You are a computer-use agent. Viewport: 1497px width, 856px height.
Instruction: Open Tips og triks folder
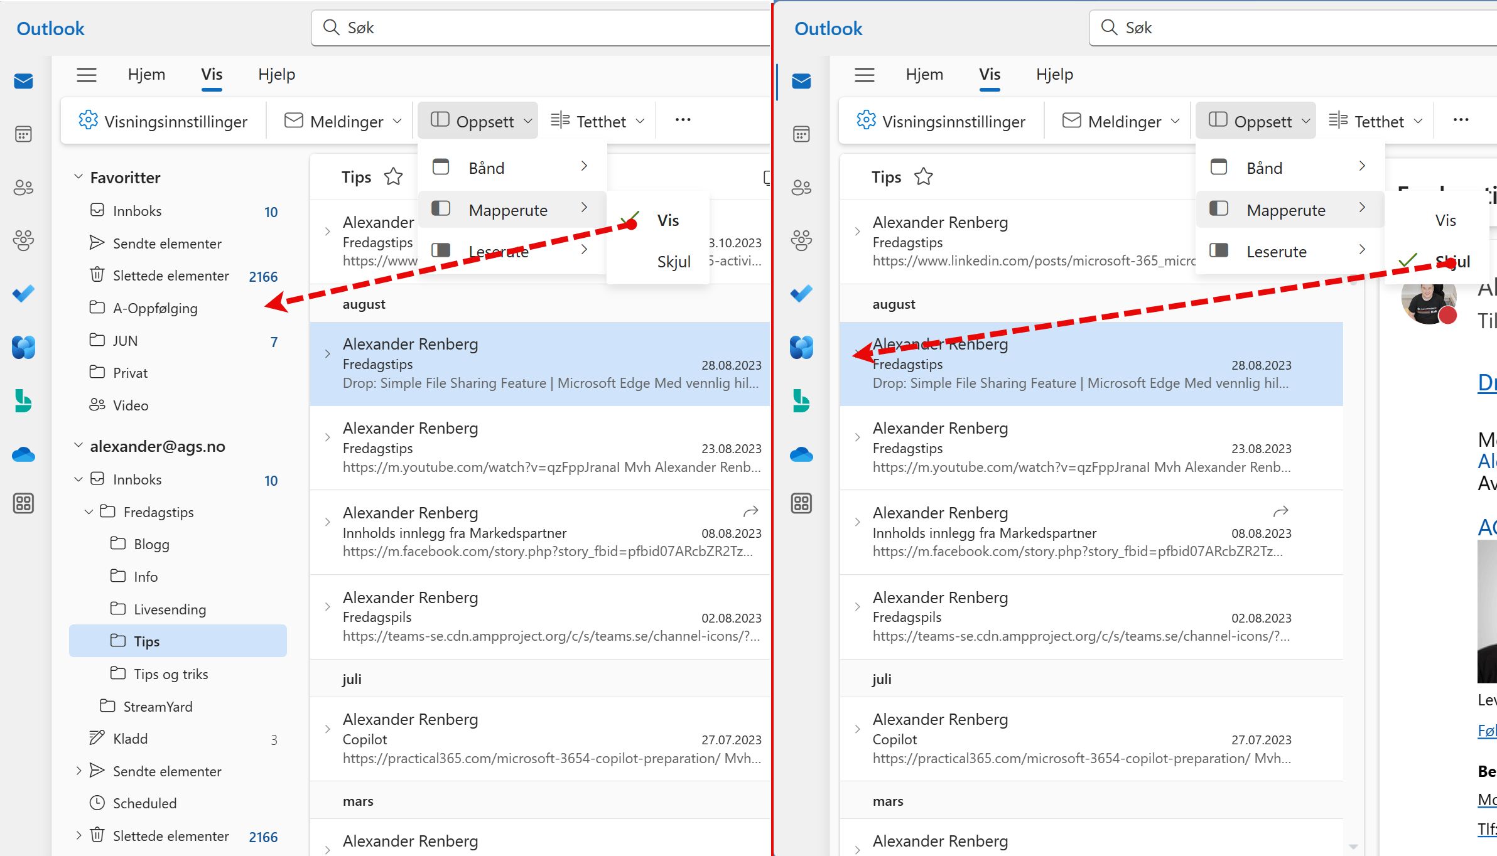(x=178, y=673)
